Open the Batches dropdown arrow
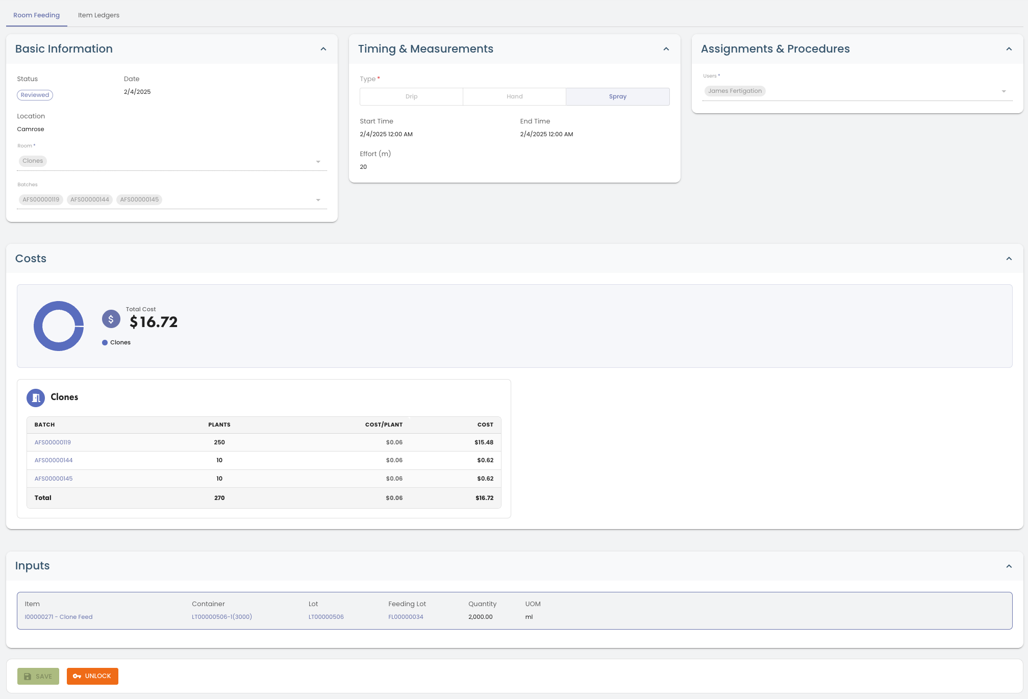This screenshot has height=699, width=1028. coord(318,200)
